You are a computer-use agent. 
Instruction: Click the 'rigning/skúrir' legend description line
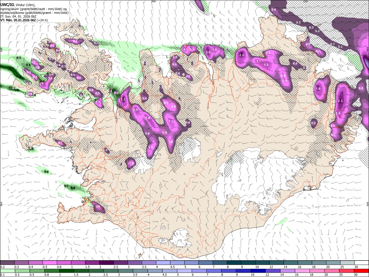click(x=33, y=9)
